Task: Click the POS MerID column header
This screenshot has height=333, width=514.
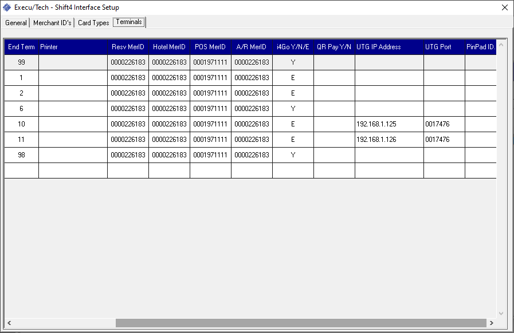Action: click(x=211, y=47)
